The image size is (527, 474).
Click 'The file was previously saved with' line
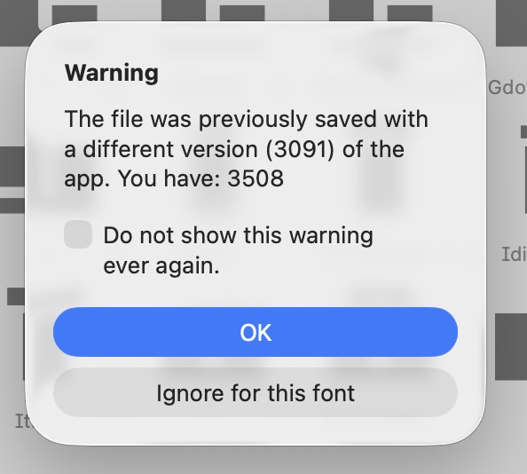point(246,119)
